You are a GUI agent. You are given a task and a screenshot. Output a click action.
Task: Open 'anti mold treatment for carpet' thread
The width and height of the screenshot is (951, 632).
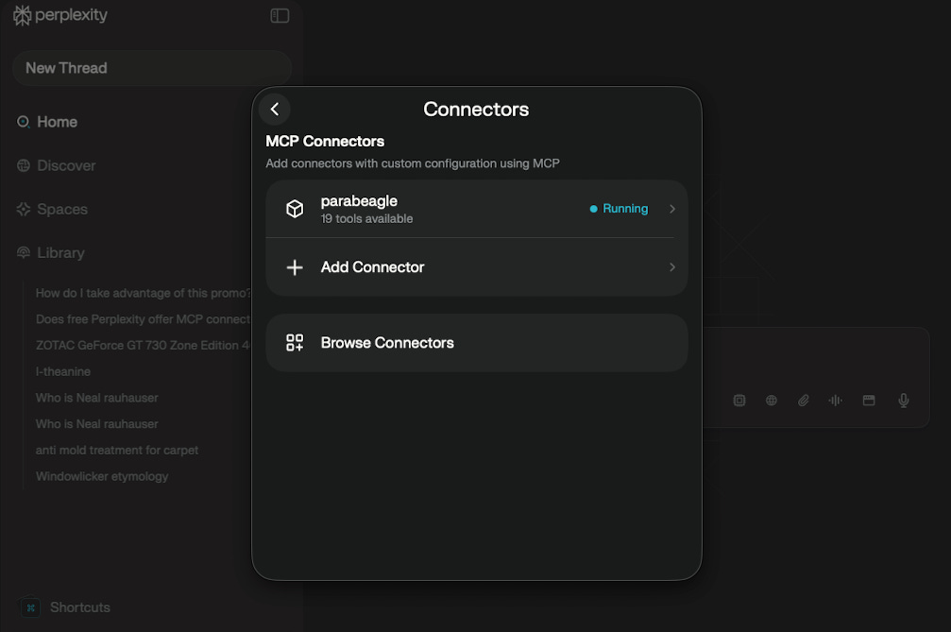[117, 450]
